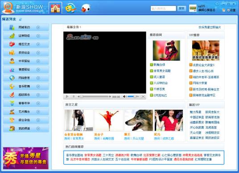Open the recommended room 非常男女话题
Viewport: 239px width, 173px height.
pyautogui.click(x=162, y=71)
